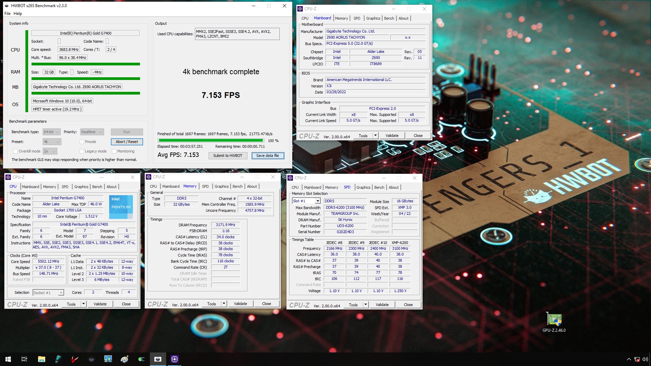
Task: Expand the Tools arrow in the CPU-Z SPD window
Action: (x=366, y=305)
